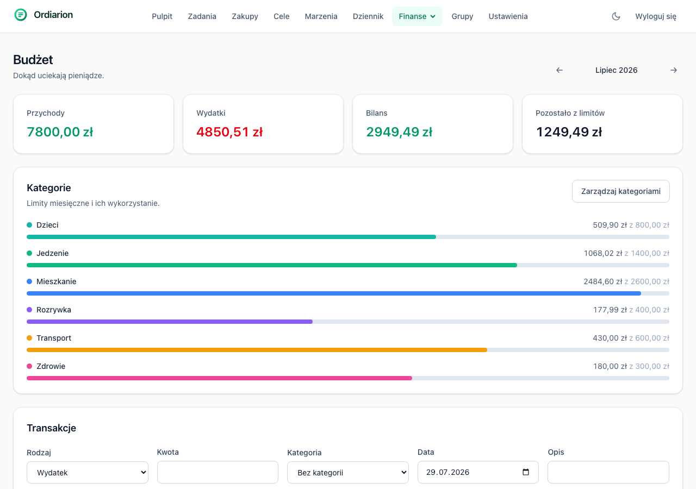The height and width of the screenshot is (489, 696).
Task: Focus the Opis description input field
Action: pyautogui.click(x=608, y=472)
